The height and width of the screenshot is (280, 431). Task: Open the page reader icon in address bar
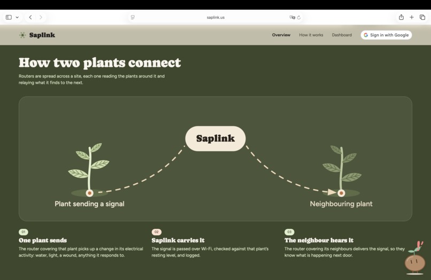pyautogui.click(x=133, y=17)
